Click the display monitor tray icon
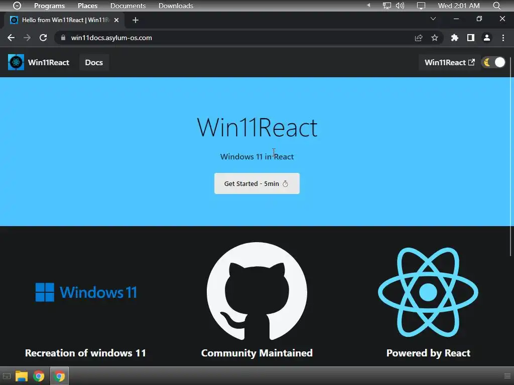 click(421, 6)
